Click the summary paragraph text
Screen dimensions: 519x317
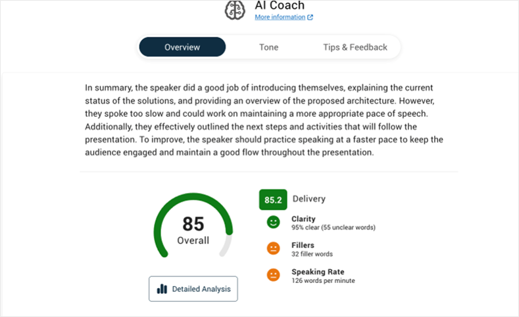(x=263, y=120)
